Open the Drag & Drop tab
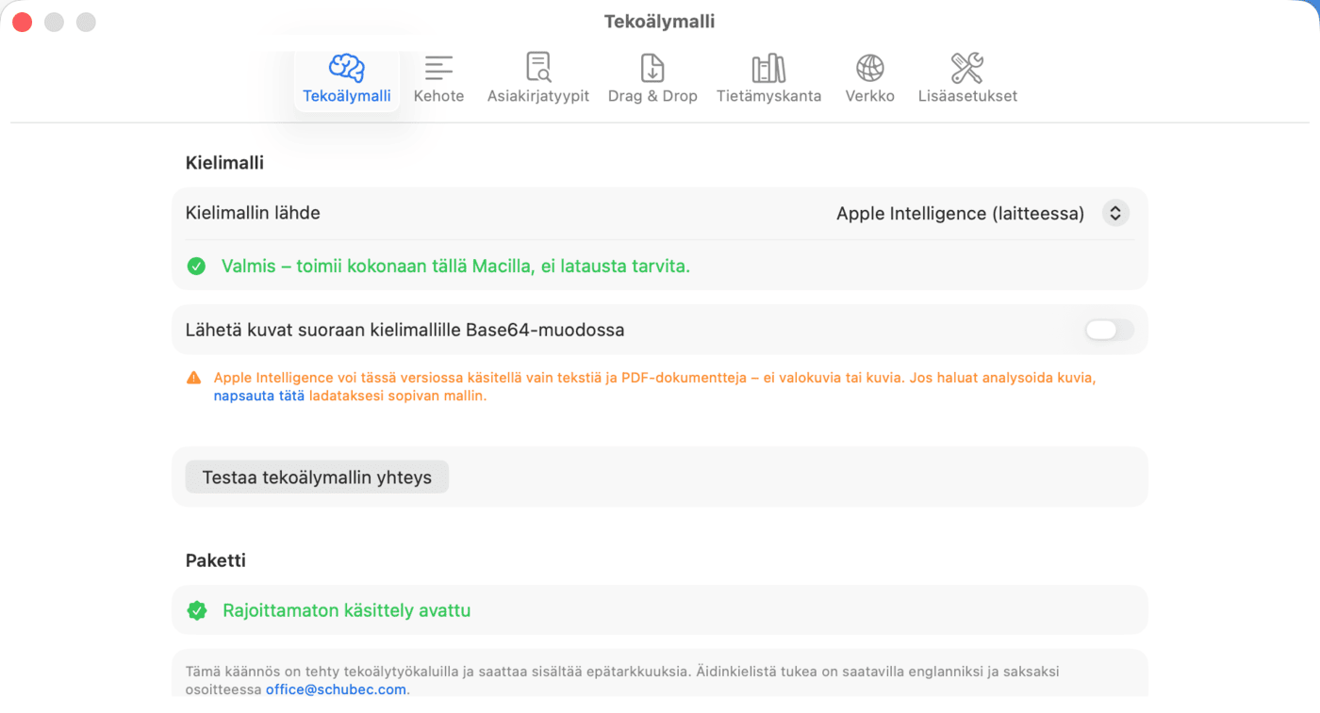This screenshot has width=1320, height=713. click(652, 79)
